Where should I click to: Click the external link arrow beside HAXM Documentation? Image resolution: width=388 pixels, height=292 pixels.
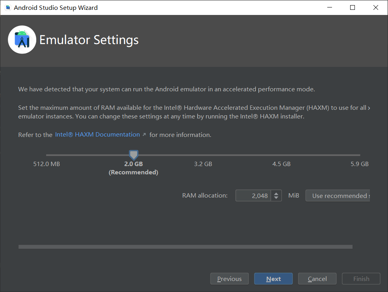pos(144,134)
